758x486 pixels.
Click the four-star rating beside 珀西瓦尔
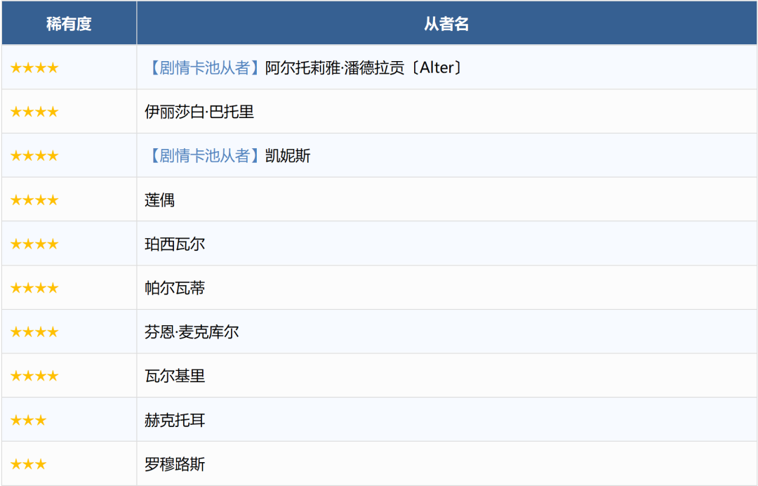coord(34,244)
